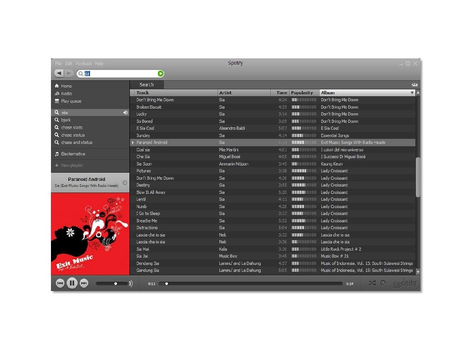Go back with the left arrow button
Viewport: 470px width, 352px height.
tap(59, 73)
